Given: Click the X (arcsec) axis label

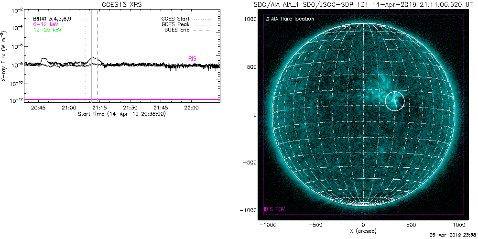Looking at the screenshot, I should coord(364,231).
